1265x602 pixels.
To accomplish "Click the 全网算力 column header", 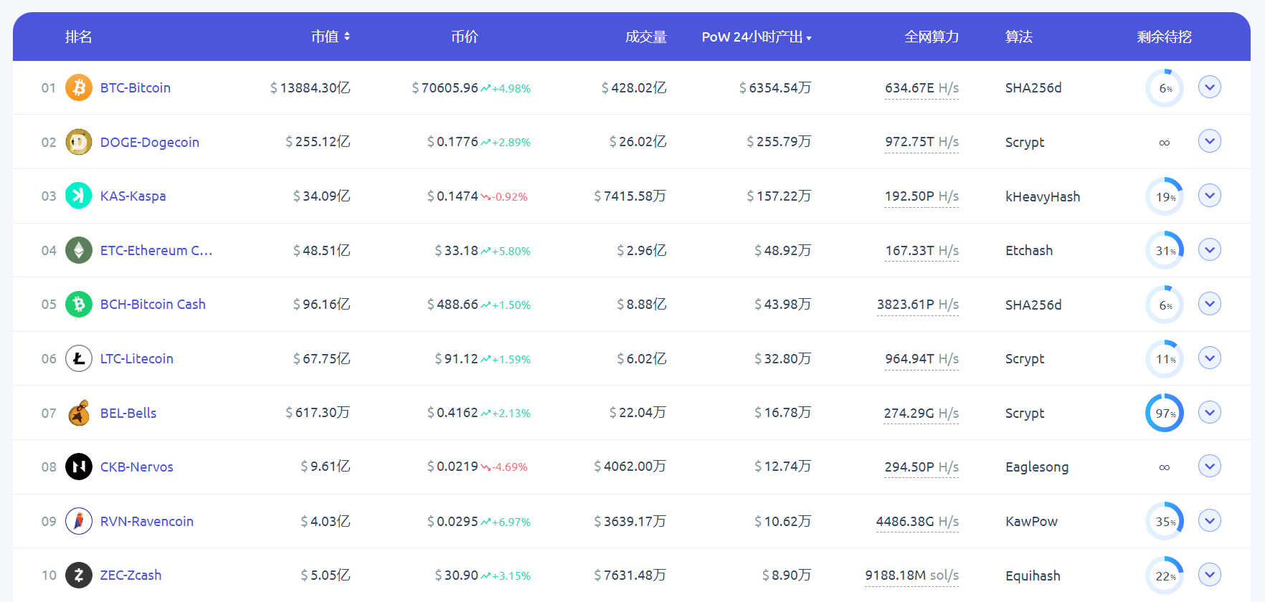I will pos(931,37).
